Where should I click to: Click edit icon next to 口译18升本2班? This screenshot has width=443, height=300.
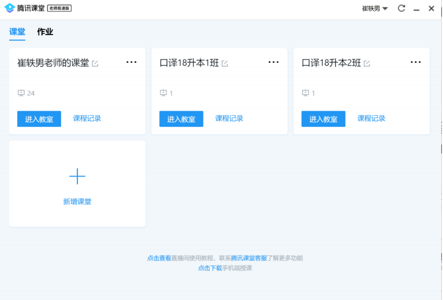(367, 63)
